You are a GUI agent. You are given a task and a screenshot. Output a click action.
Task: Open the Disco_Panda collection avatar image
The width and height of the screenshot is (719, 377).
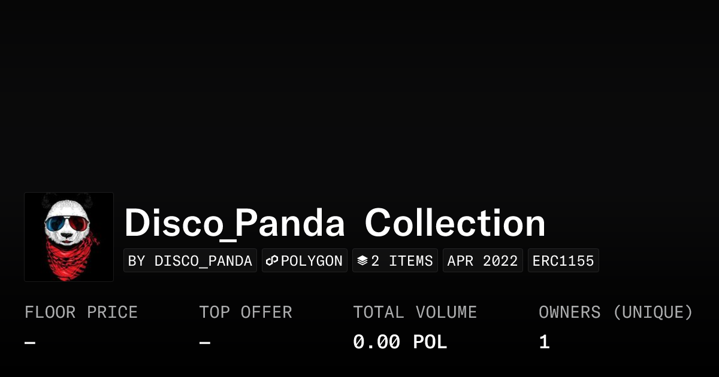[69, 237]
